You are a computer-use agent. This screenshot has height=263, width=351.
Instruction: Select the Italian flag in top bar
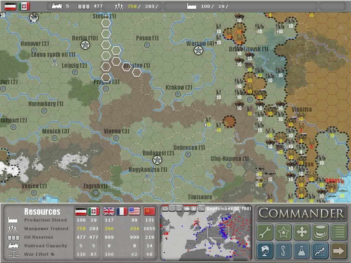[x=24, y=6]
